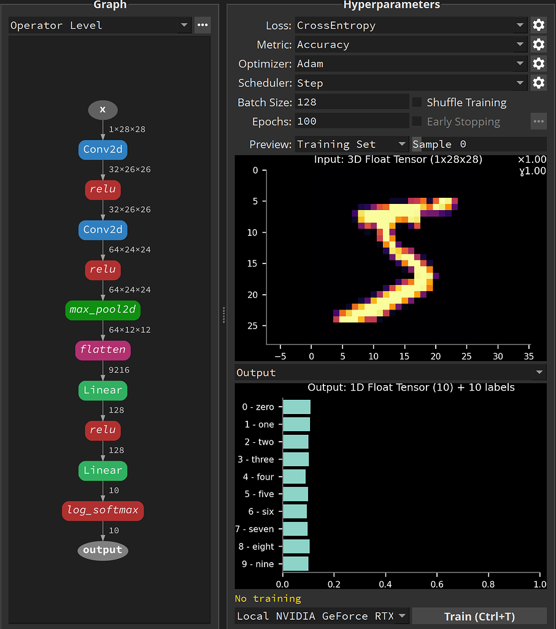Open Early Stopping options via ellipsis button

click(538, 121)
